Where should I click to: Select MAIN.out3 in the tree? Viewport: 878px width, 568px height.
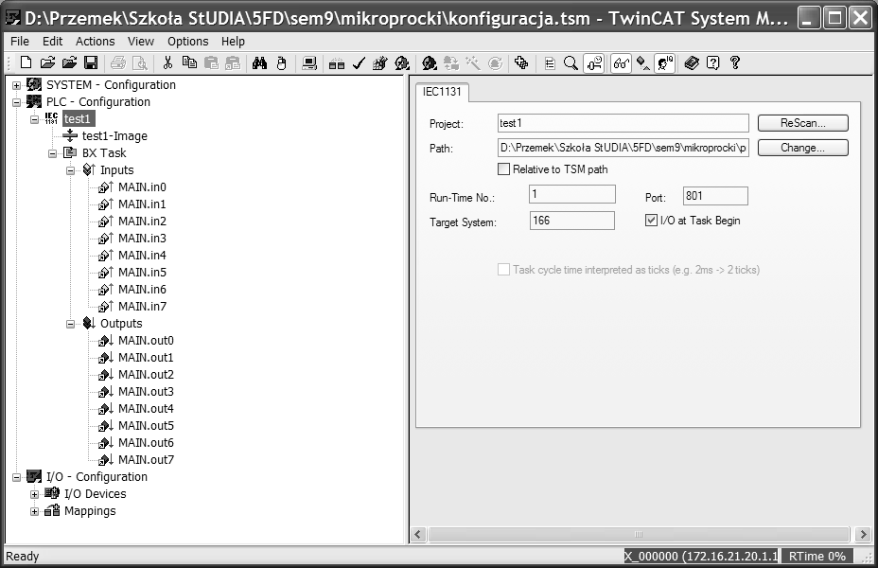(146, 392)
